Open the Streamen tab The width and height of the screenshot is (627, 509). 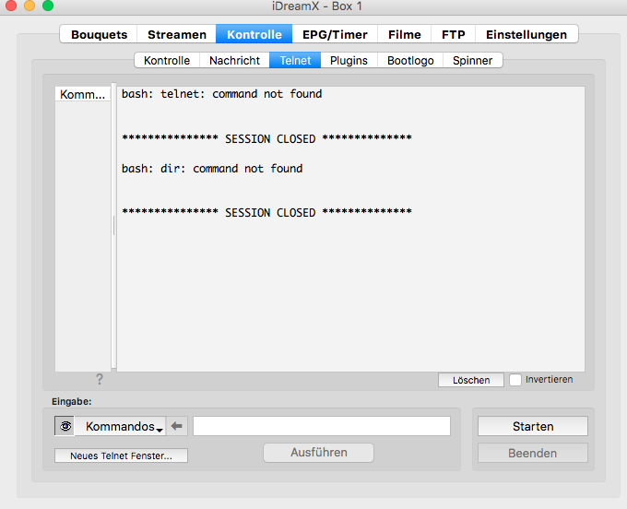pyautogui.click(x=176, y=34)
